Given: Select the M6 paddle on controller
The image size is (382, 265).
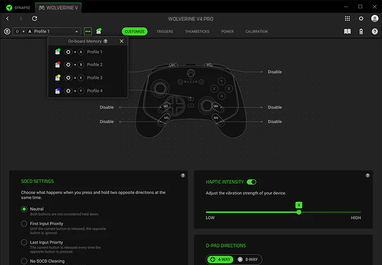Looking at the screenshot, I should (216, 118).
